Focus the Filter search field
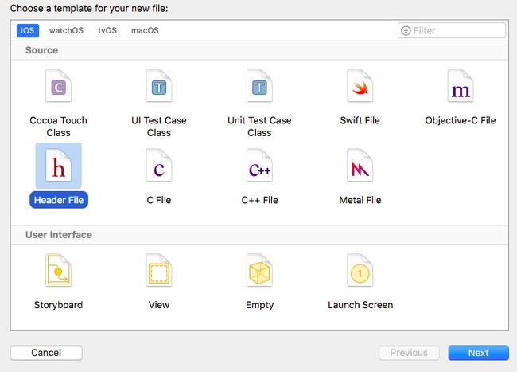Viewport: 517px width, 372px height. pyautogui.click(x=452, y=31)
